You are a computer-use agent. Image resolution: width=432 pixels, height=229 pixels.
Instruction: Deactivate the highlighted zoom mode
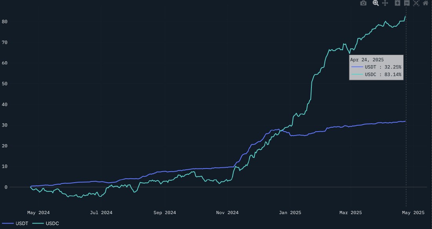[x=375, y=3]
